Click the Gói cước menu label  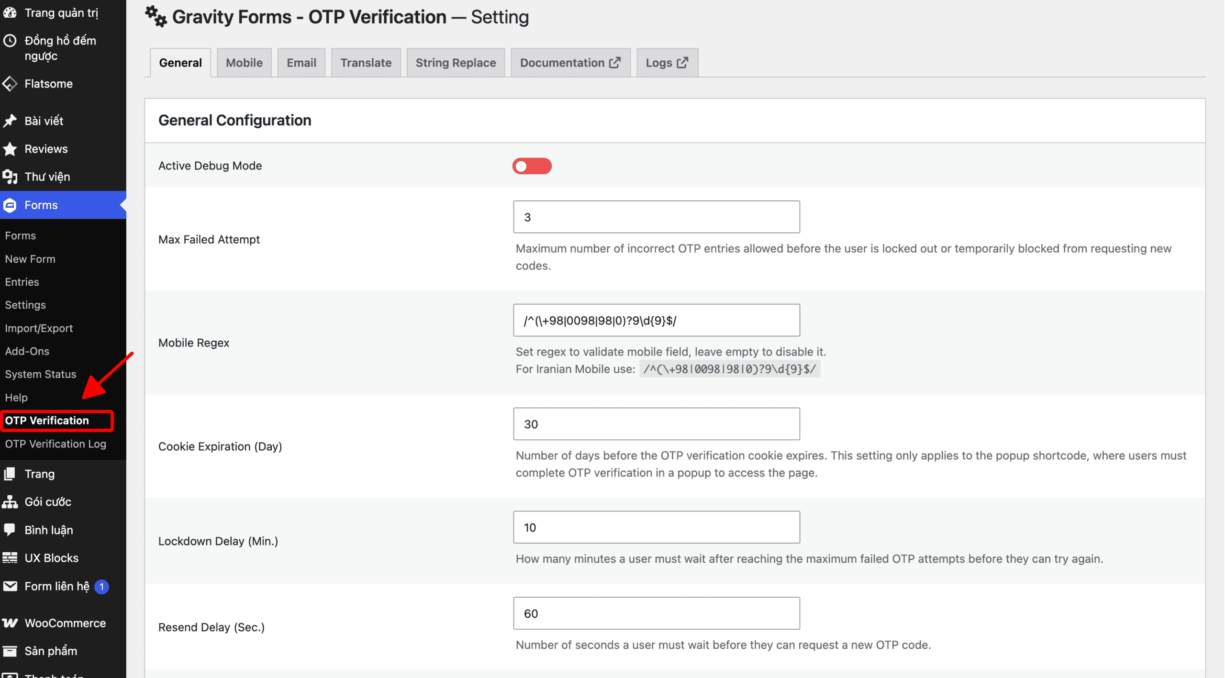tap(48, 501)
